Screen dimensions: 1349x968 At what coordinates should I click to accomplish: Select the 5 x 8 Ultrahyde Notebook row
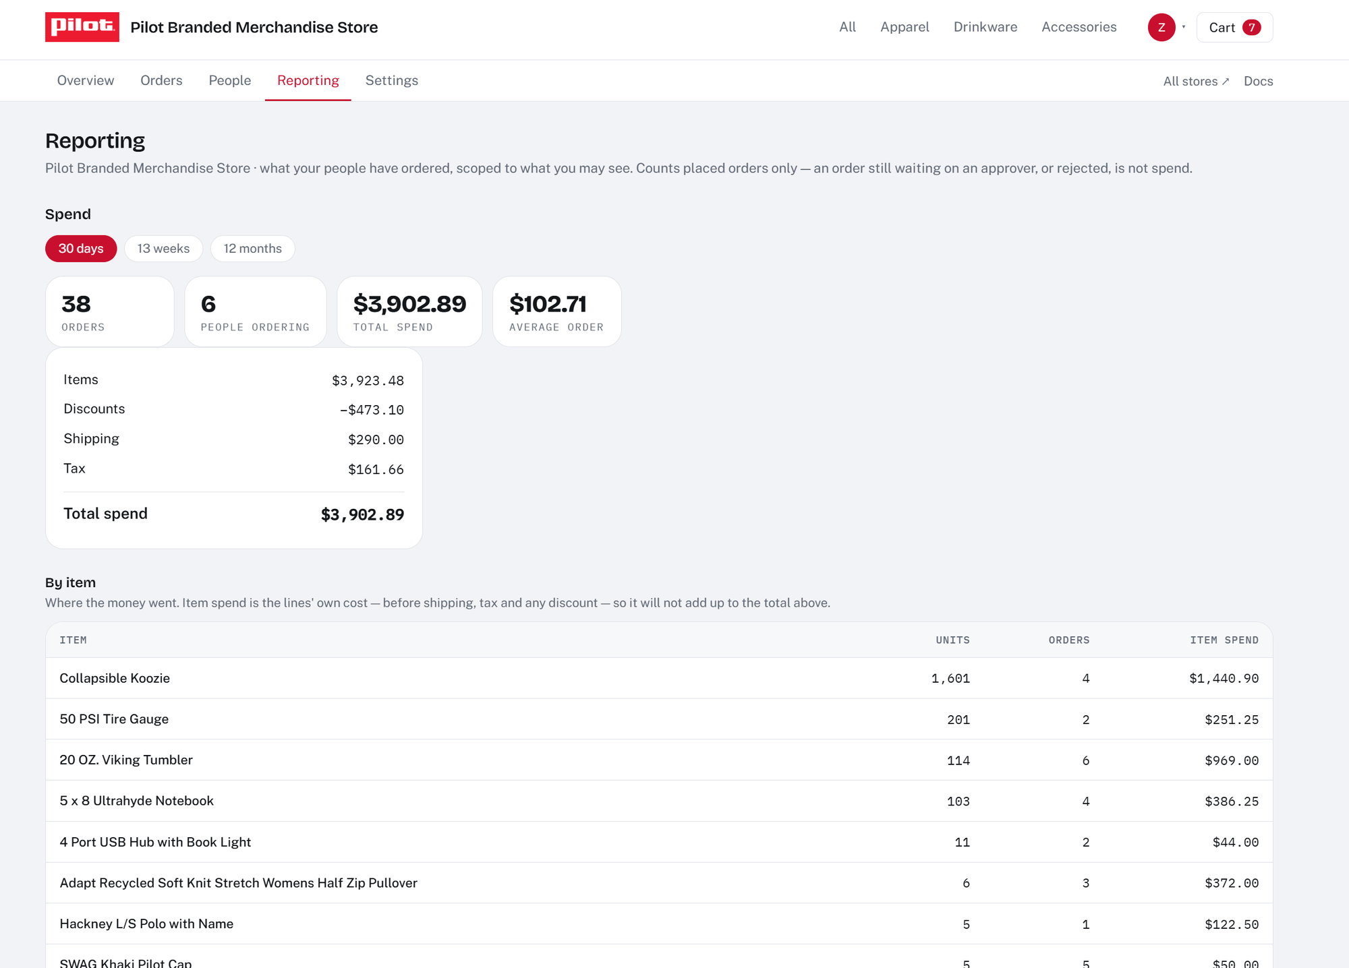coord(659,801)
